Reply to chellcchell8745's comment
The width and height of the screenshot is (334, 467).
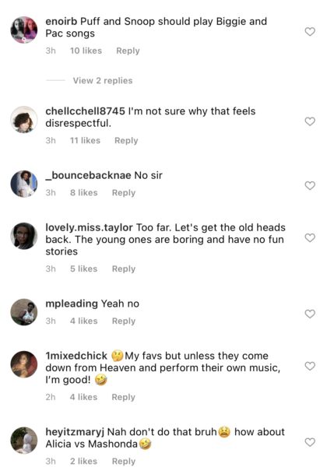126,140
